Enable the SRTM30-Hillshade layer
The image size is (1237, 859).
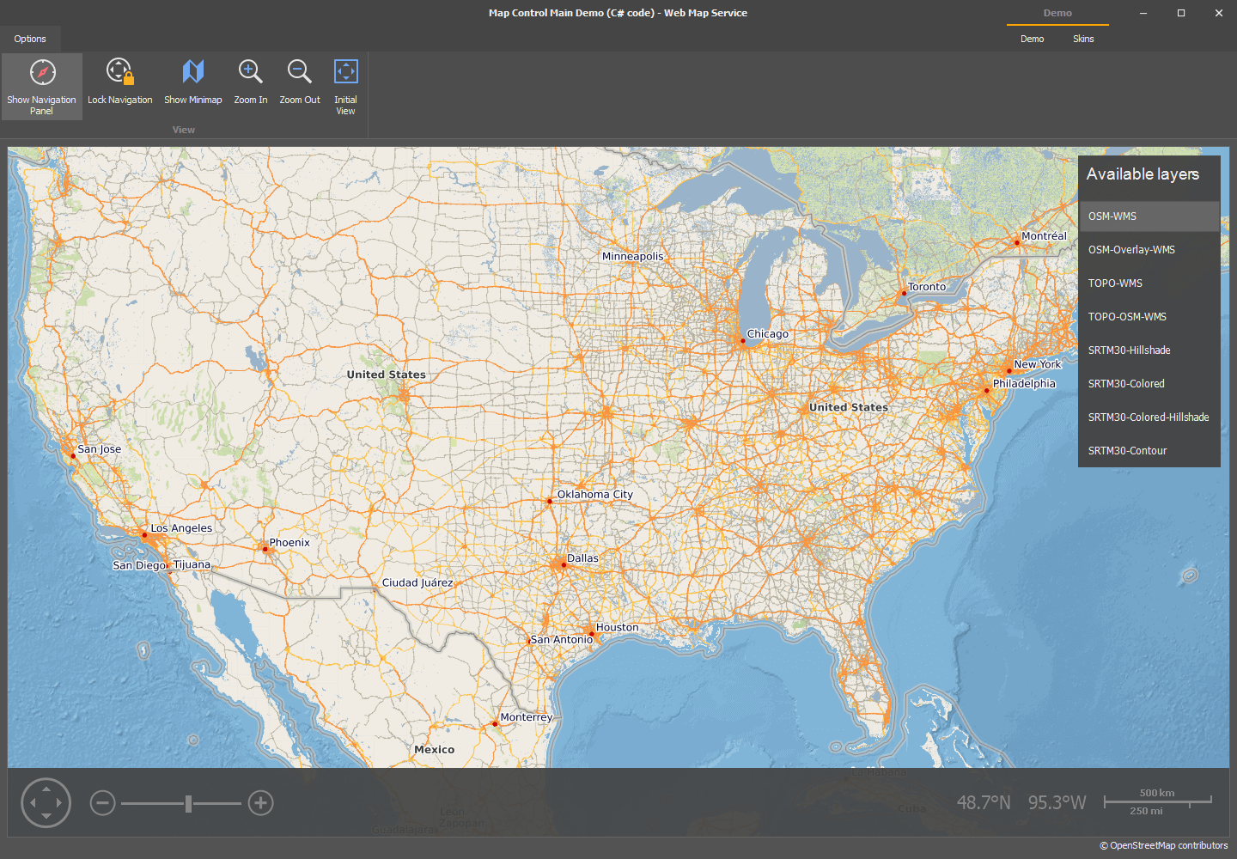(x=1129, y=350)
